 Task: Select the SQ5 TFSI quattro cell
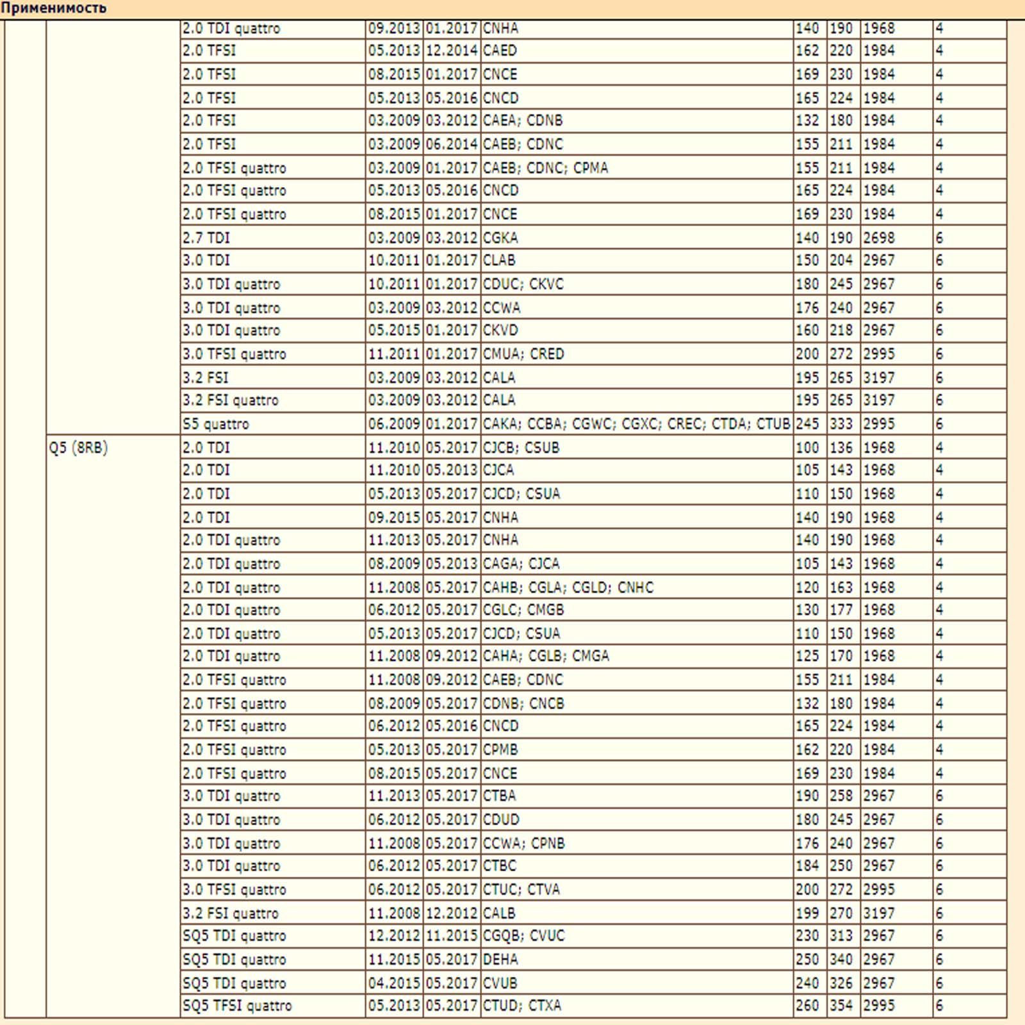(237, 1006)
